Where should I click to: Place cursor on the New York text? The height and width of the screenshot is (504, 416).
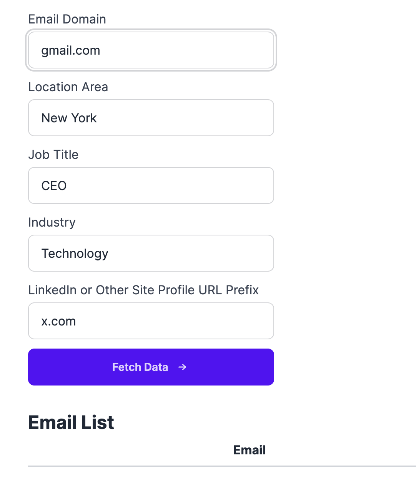click(x=69, y=118)
